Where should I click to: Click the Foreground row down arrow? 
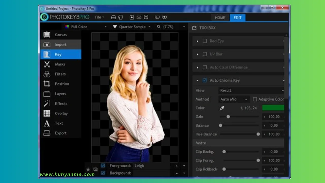click(184, 166)
